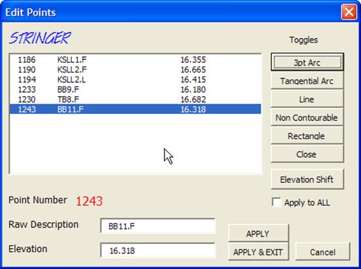This screenshot has height=269, width=361.
Task: Click the 3pt Arc toggle button
Action: coord(307,62)
